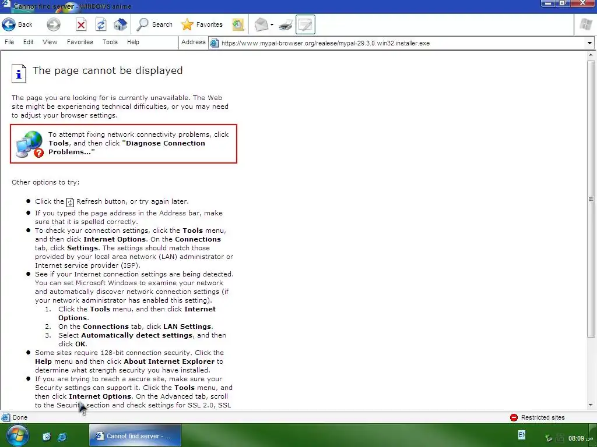Click the "Restricted sites" status text
Image resolution: width=597 pixels, height=447 pixels.
pyautogui.click(x=543, y=417)
